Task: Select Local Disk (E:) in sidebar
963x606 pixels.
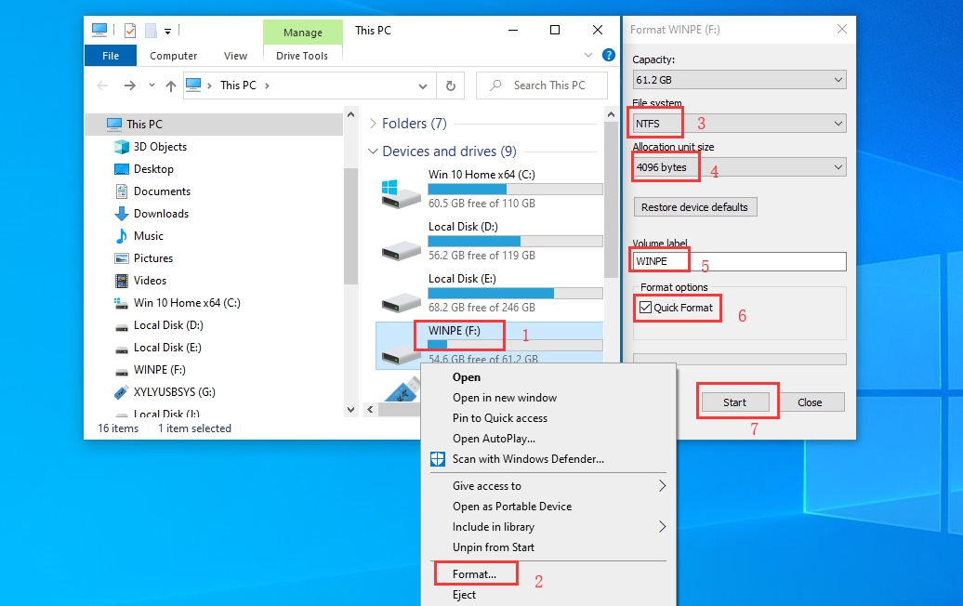Action: pyautogui.click(x=167, y=348)
